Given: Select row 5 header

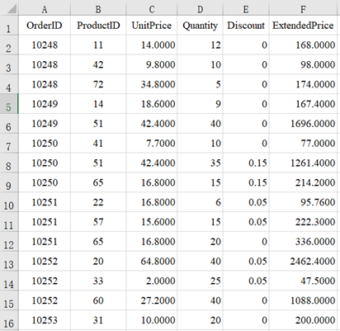Looking at the screenshot, I should [9, 104].
